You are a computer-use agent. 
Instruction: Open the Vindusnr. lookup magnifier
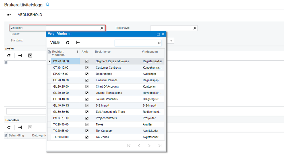pos(102,28)
